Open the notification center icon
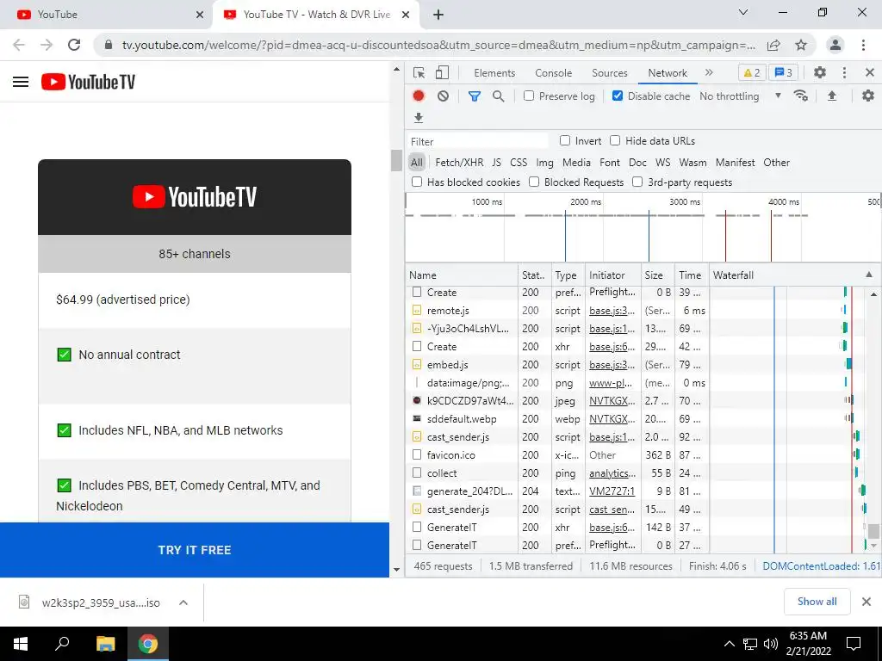Screen dimensions: 882x661 click(x=854, y=644)
